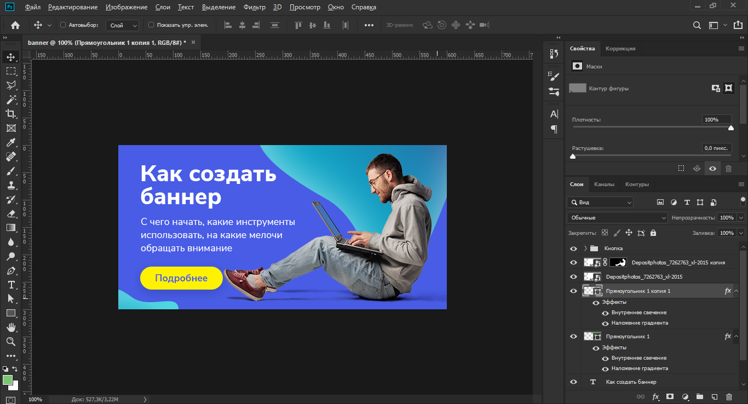Select the Hand tool
Image resolution: width=748 pixels, height=404 pixels.
tap(10, 327)
